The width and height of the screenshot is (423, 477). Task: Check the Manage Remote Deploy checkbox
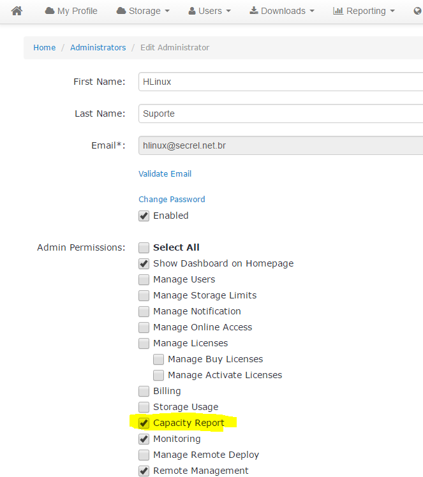pyautogui.click(x=144, y=455)
